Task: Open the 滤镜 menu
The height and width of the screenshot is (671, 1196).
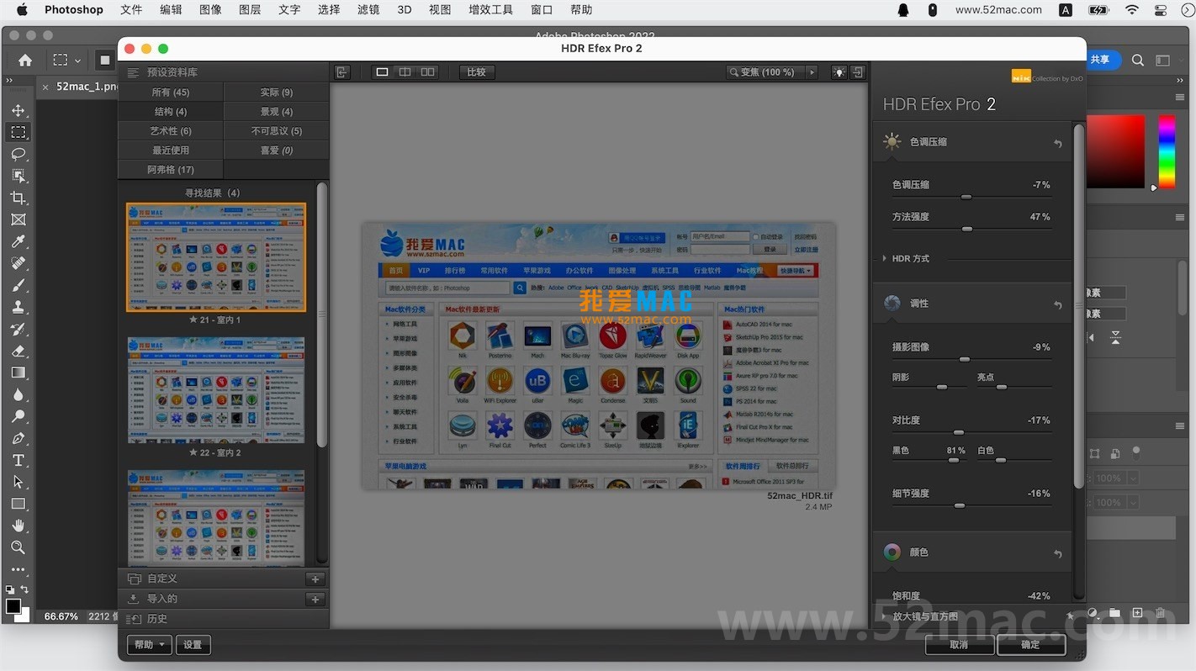Action: tap(368, 10)
